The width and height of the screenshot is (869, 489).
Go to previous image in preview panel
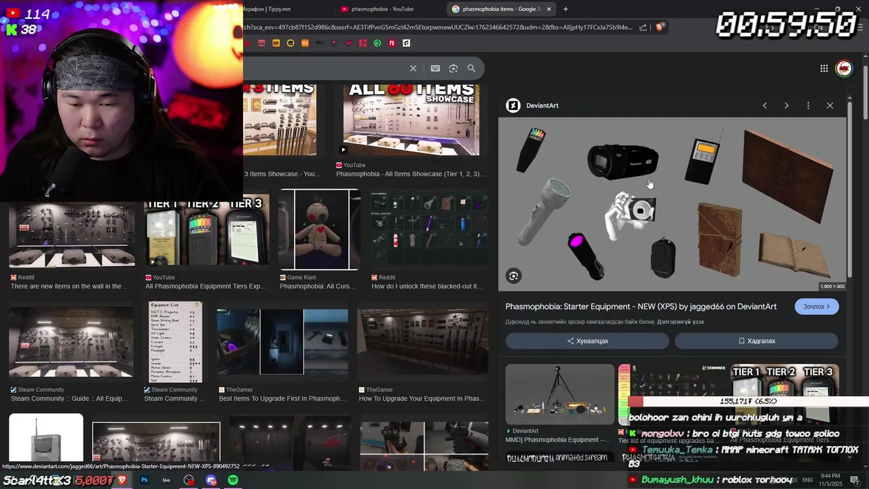(x=764, y=105)
